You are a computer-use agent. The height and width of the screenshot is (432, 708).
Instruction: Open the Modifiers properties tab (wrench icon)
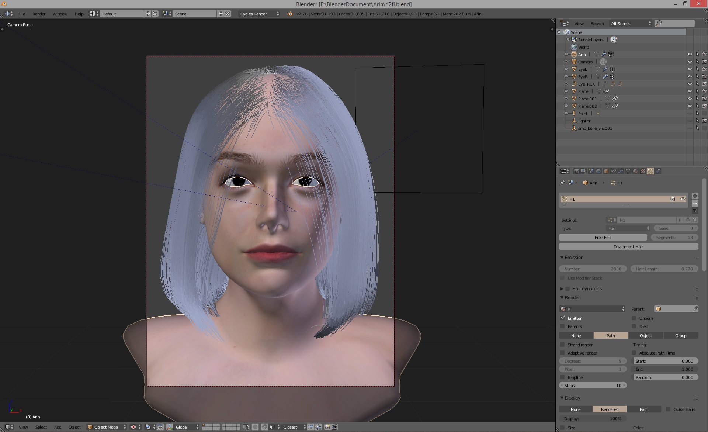click(621, 171)
